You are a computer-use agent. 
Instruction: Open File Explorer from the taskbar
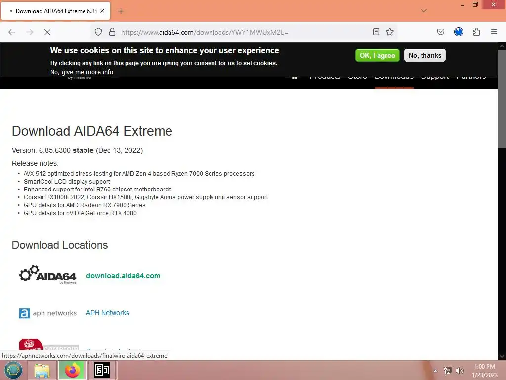click(42, 370)
